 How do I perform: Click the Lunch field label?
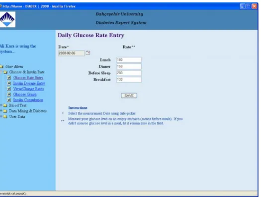click(105, 60)
